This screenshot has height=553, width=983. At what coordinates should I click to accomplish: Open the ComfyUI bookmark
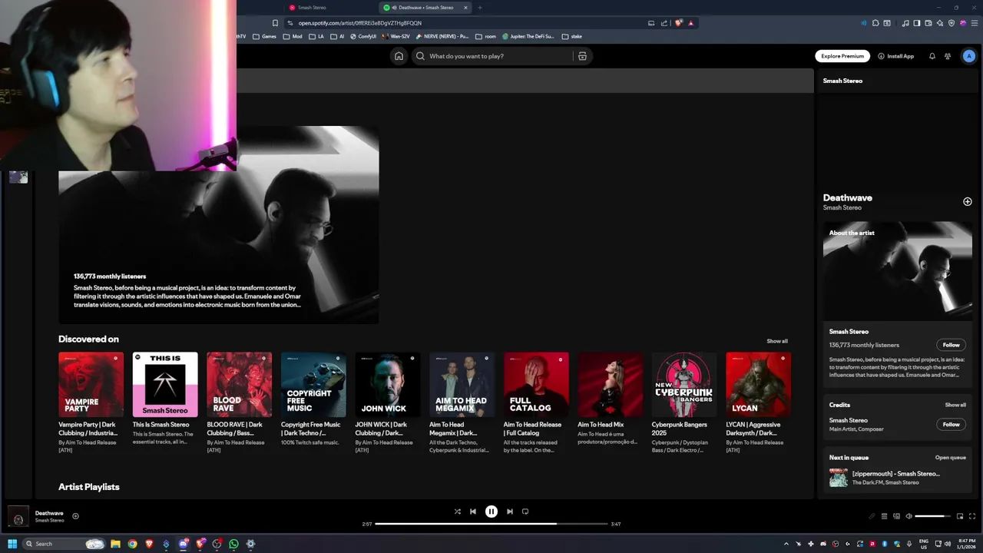[363, 36]
